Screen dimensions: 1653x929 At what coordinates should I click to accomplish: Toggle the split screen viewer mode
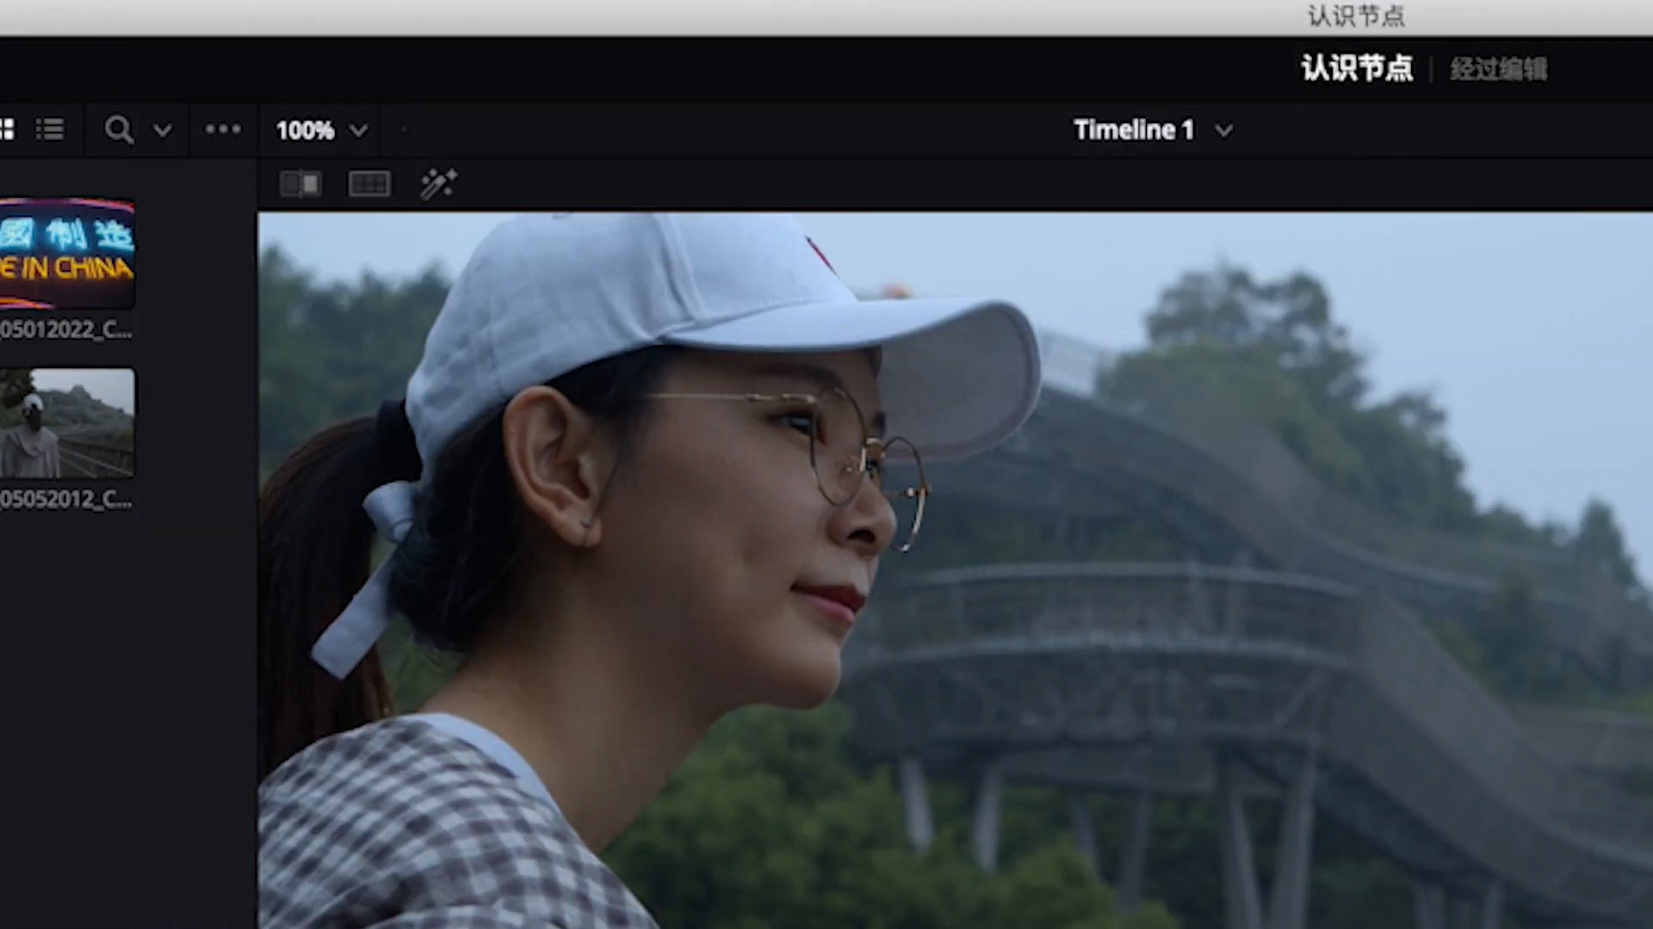(369, 183)
